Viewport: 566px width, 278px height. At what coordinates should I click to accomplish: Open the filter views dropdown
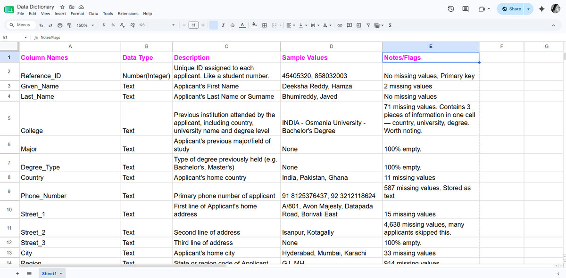[x=379, y=25]
